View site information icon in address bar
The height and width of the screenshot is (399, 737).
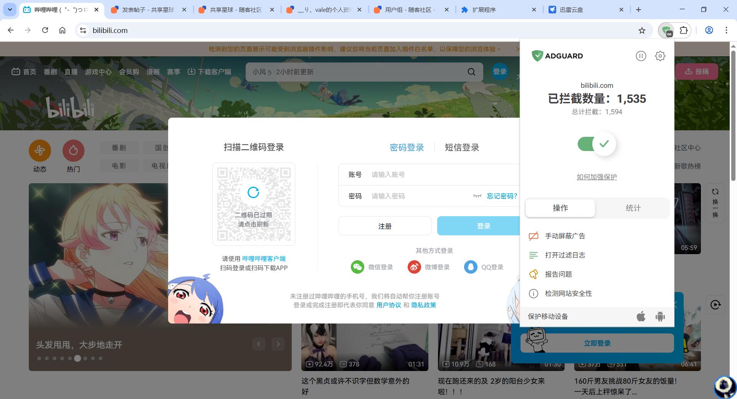(83, 30)
